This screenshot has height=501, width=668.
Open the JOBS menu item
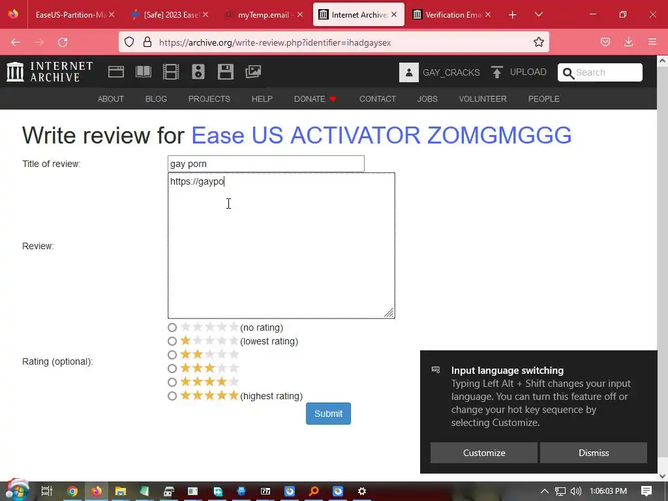pyautogui.click(x=427, y=99)
